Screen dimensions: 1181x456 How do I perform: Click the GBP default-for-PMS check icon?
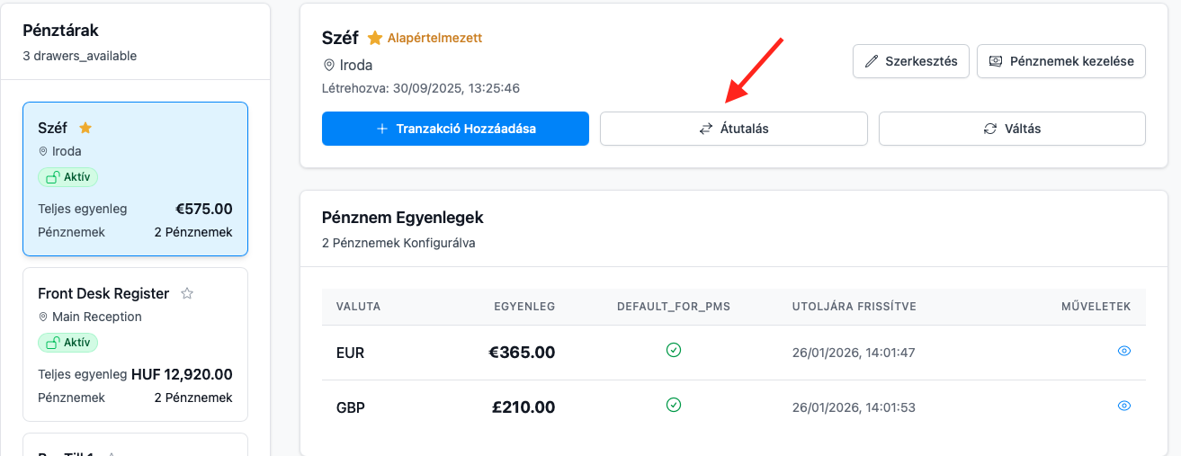[x=674, y=406]
